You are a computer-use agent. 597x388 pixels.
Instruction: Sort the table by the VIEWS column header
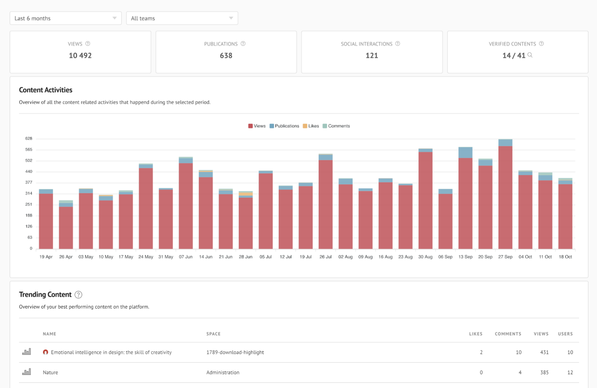click(541, 334)
